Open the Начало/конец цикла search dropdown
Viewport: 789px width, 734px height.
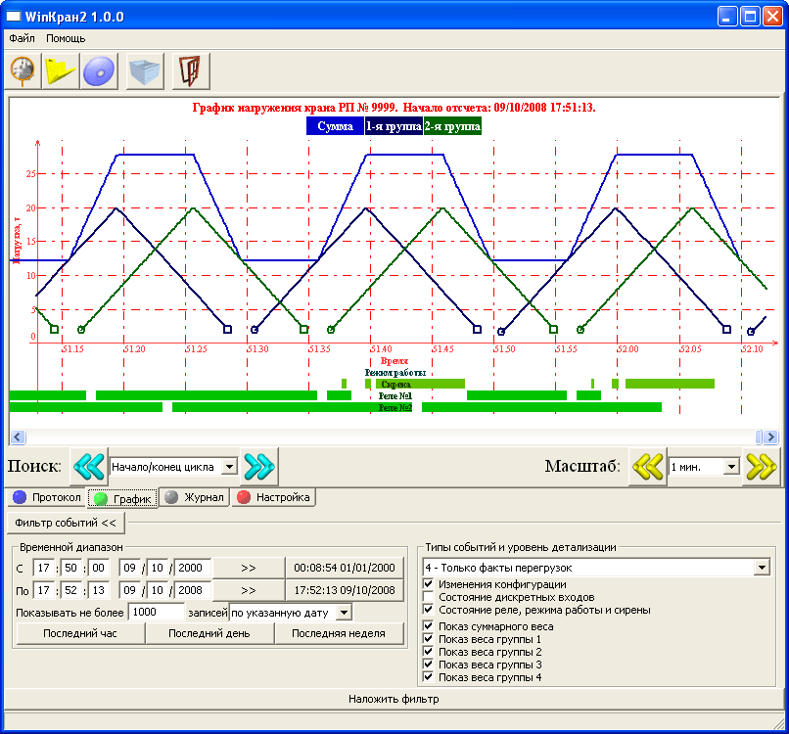(x=229, y=467)
